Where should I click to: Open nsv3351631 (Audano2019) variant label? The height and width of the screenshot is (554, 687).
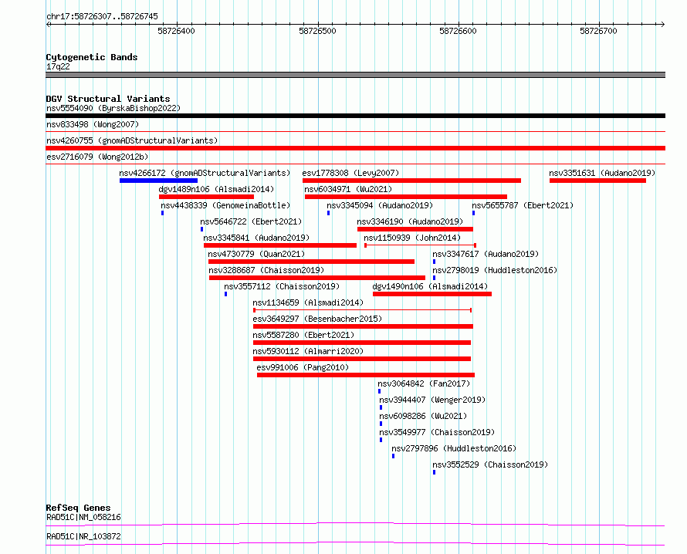[x=602, y=173]
